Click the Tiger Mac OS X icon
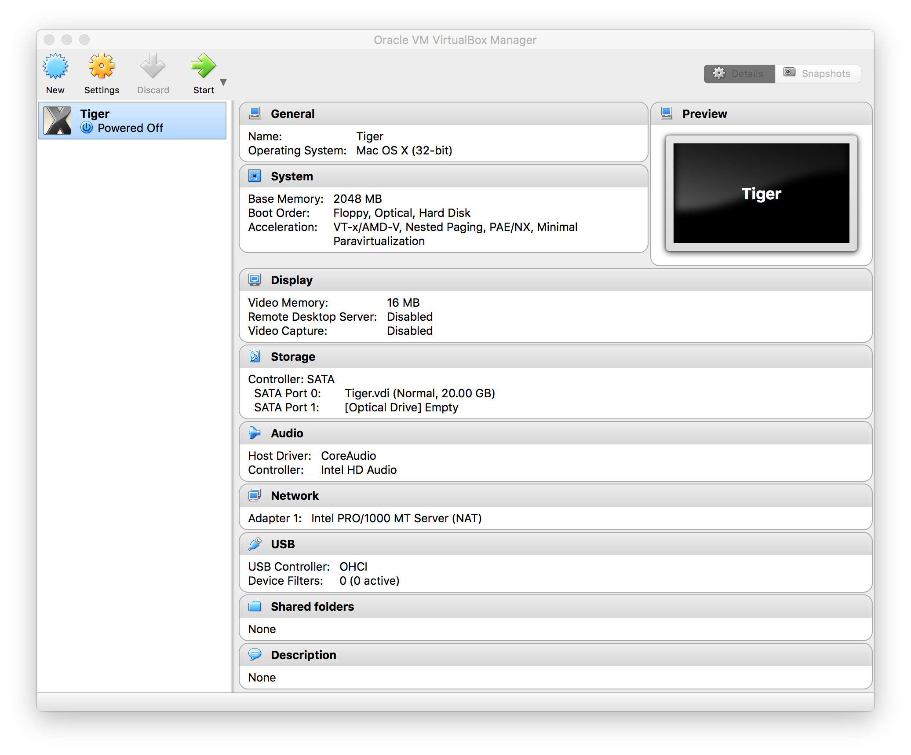 [58, 121]
